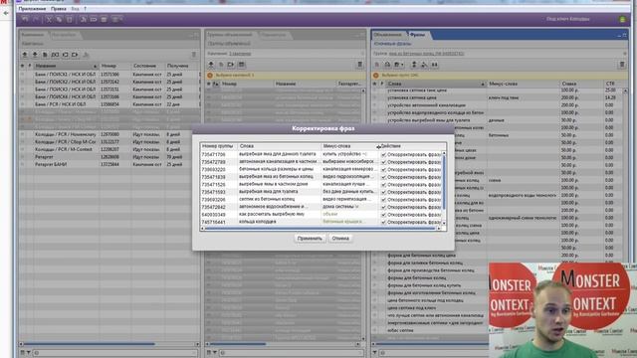Screen dimensions: 637x358
Task: Click the Cut scissors icon in the top toolbar
Action: coord(49,19)
